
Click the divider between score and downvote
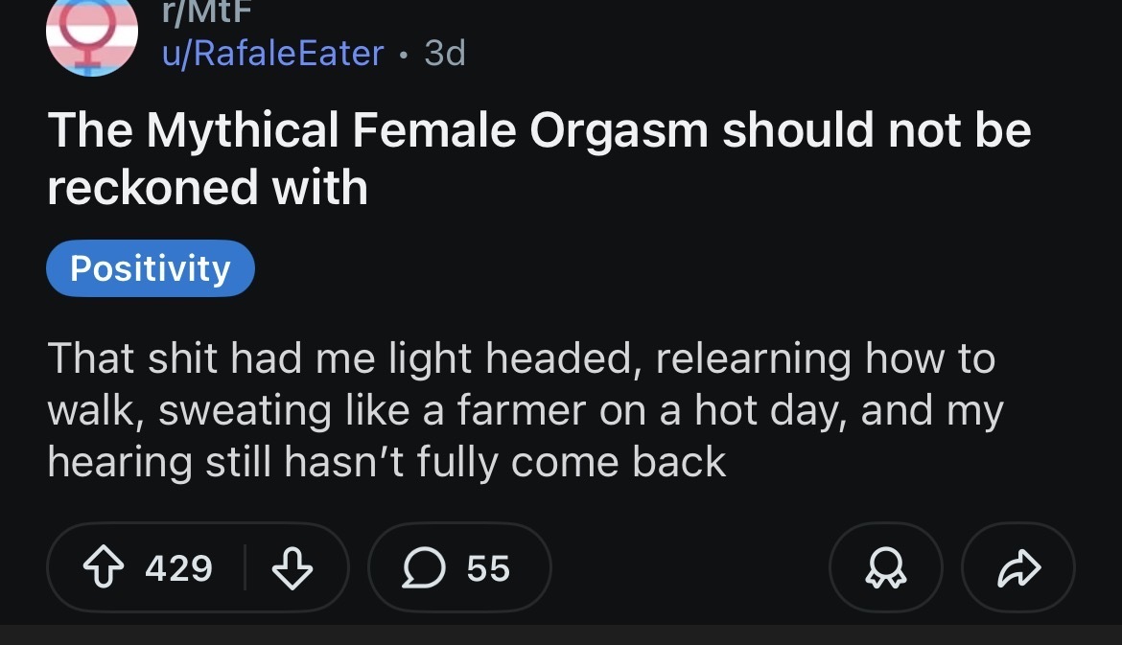click(245, 568)
